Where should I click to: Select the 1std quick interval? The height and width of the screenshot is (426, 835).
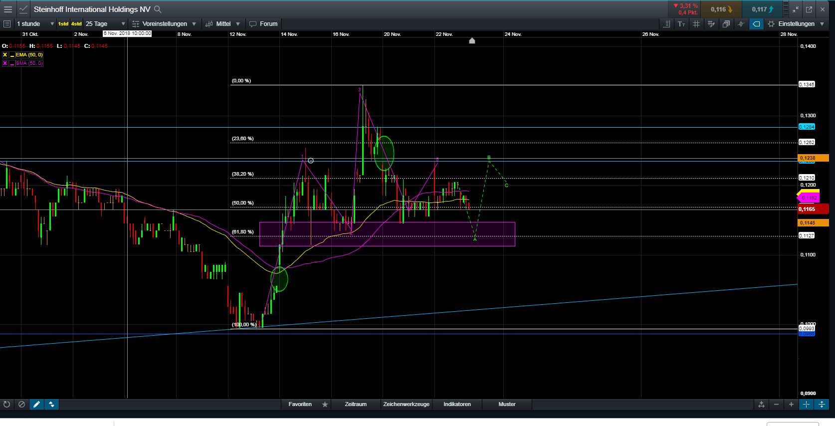[63, 24]
